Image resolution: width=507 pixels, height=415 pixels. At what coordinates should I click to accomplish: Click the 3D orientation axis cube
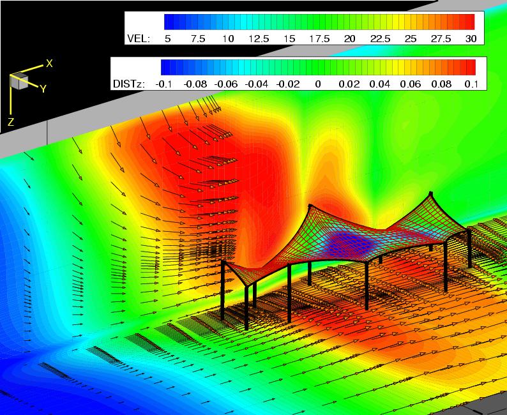(19, 81)
